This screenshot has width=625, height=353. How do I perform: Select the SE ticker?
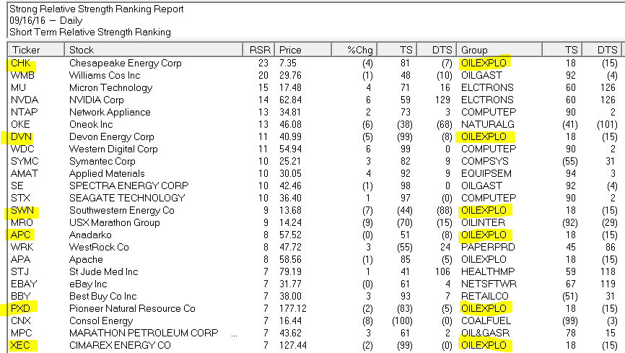pos(17,186)
